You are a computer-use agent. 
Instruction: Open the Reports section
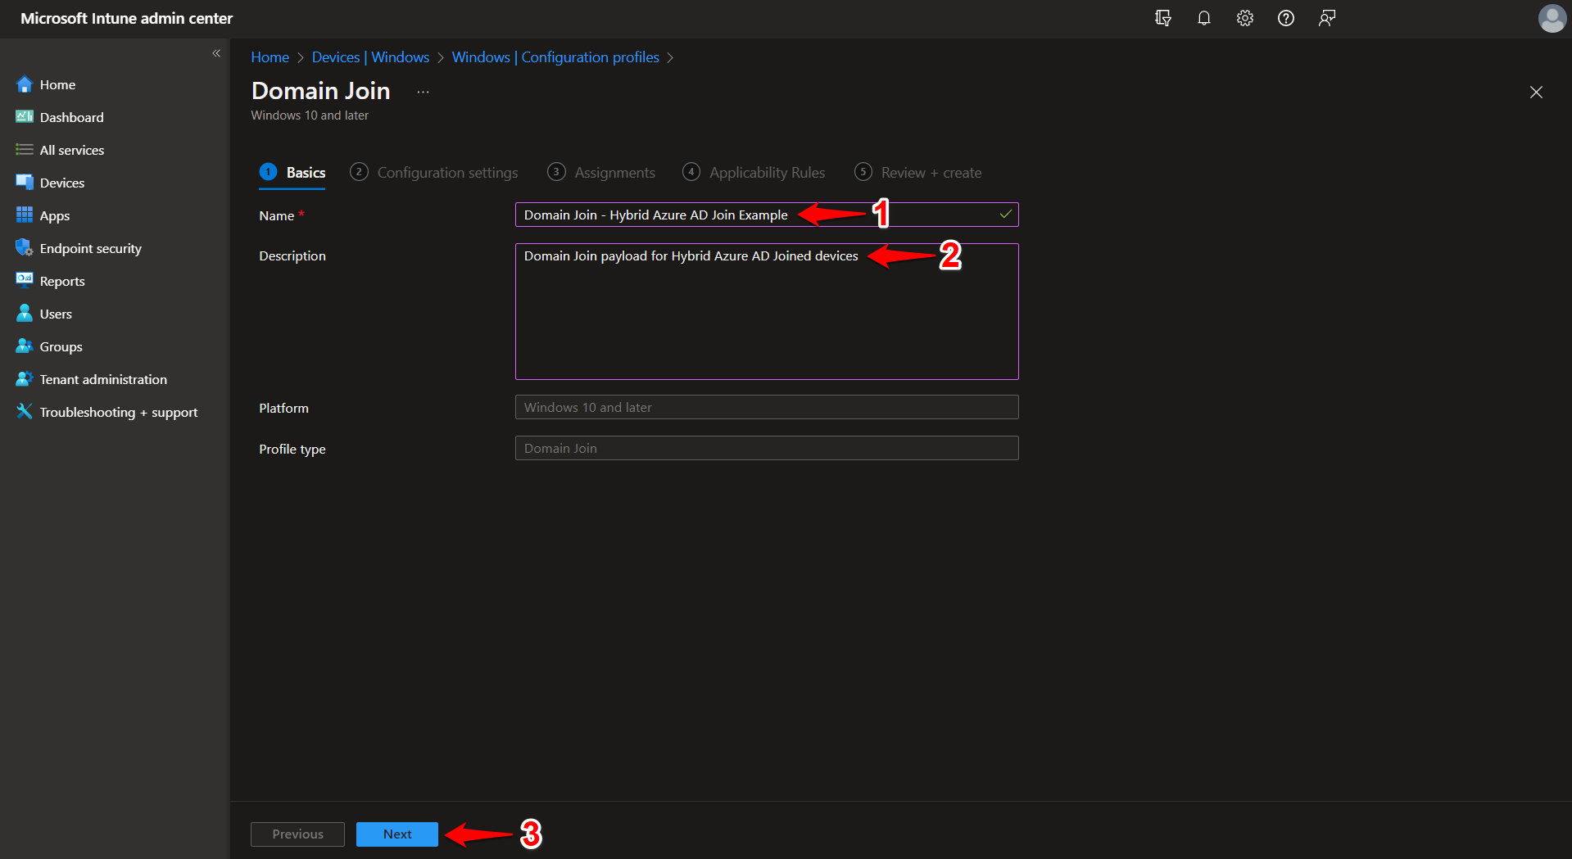coord(61,280)
